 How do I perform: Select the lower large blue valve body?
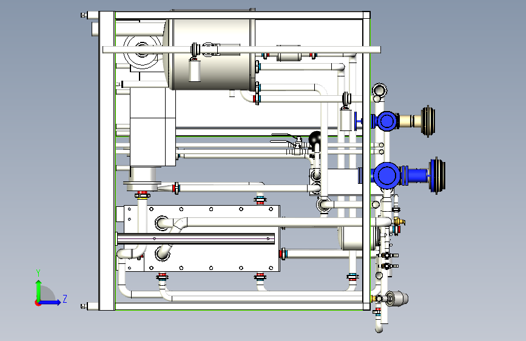tap(386, 175)
